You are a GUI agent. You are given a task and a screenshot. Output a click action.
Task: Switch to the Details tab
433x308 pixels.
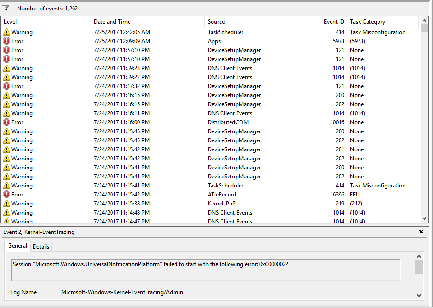41,247
